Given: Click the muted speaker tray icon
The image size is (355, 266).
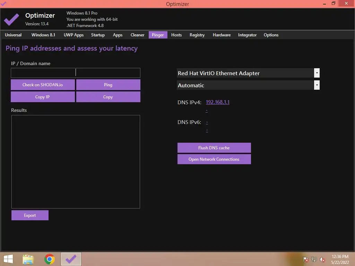Looking at the screenshot, I should (x=322, y=259).
